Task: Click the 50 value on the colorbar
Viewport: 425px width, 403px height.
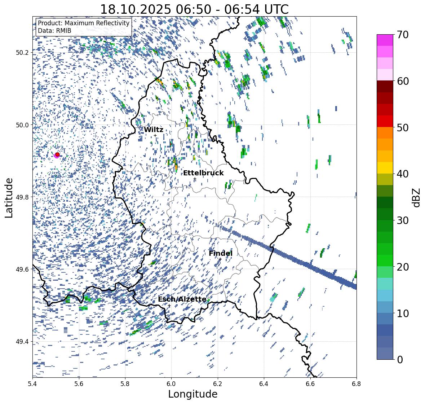Action: 403,128
